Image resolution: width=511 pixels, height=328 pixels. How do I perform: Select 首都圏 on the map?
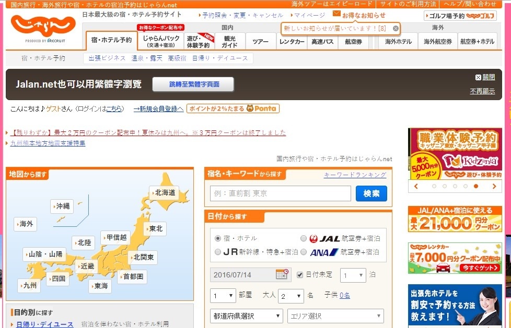132,276
